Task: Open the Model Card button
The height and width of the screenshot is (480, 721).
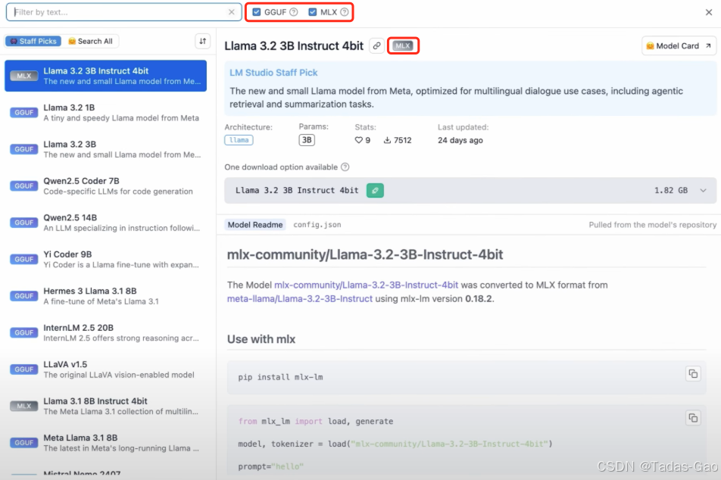Action: click(x=679, y=46)
